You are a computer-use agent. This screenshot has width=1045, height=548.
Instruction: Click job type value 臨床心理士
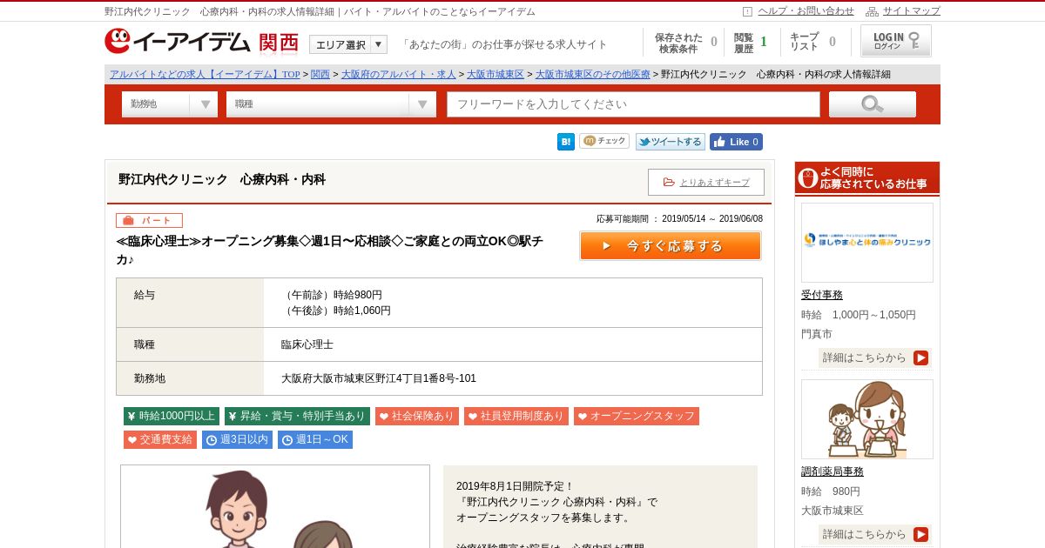coord(307,344)
